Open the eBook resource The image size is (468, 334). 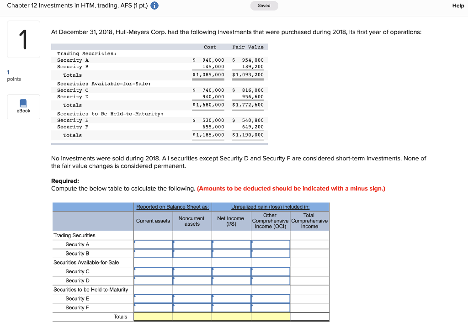[23, 106]
